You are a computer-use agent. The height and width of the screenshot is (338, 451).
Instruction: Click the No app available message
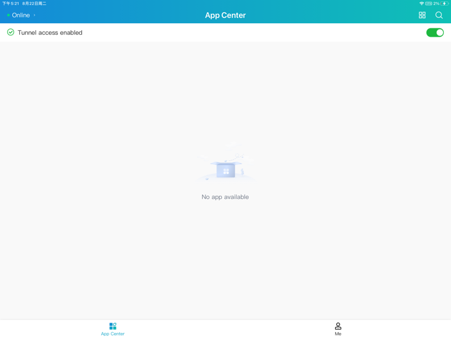click(225, 197)
